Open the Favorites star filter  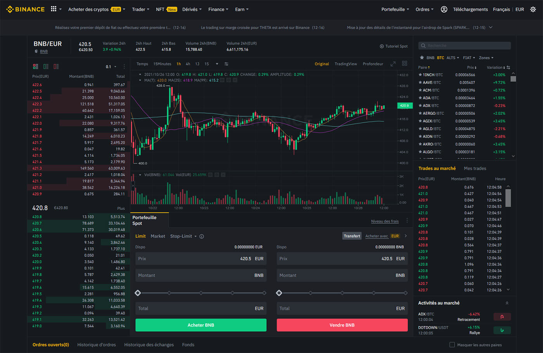[x=422, y=58]
